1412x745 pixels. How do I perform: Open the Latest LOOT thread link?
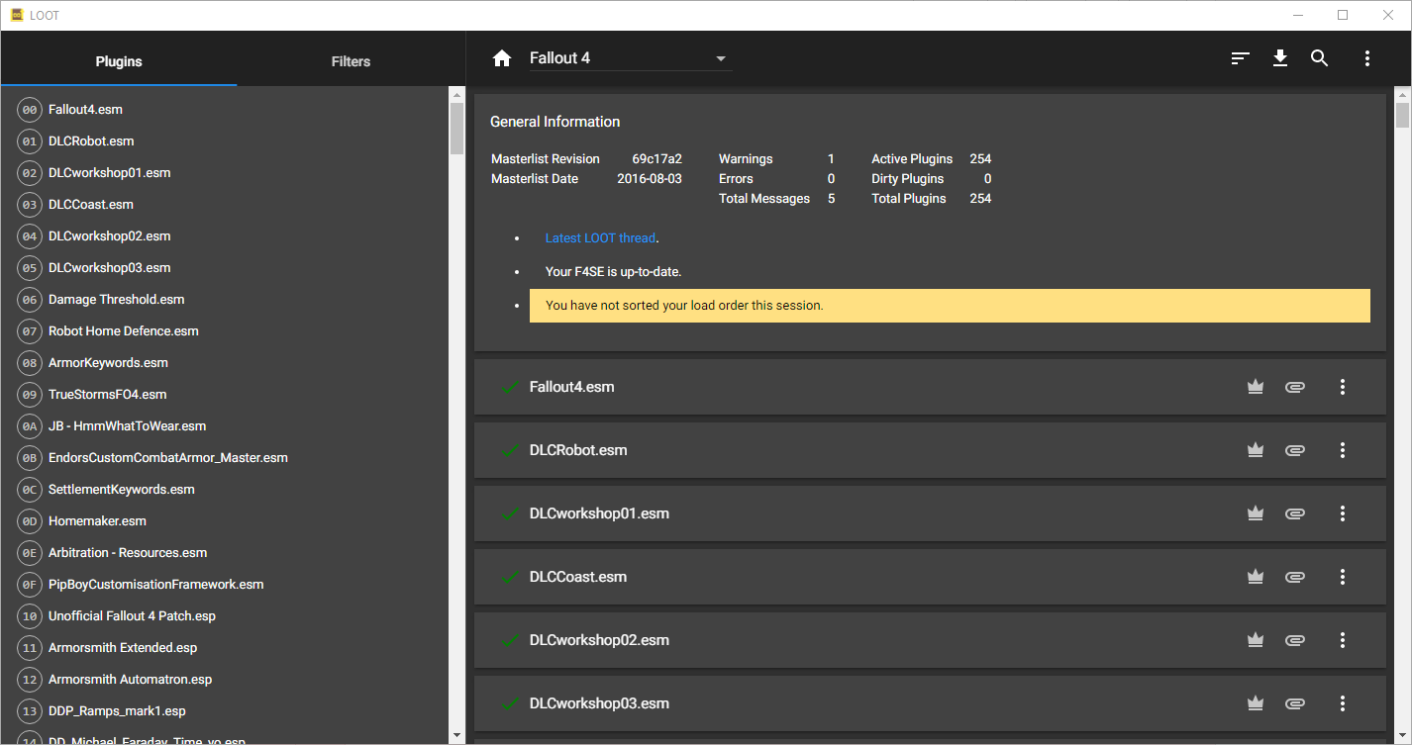tap(601, 238)
